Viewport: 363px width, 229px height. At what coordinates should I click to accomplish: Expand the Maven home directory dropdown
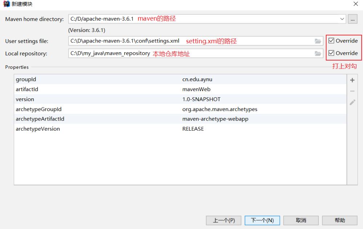point(342,19)
